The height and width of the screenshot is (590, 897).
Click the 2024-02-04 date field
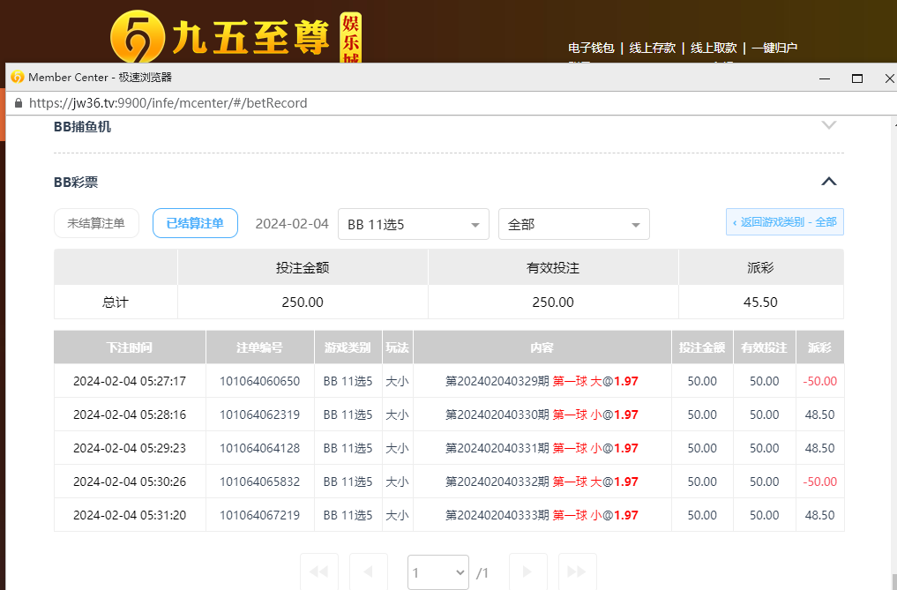click(292, 224)
